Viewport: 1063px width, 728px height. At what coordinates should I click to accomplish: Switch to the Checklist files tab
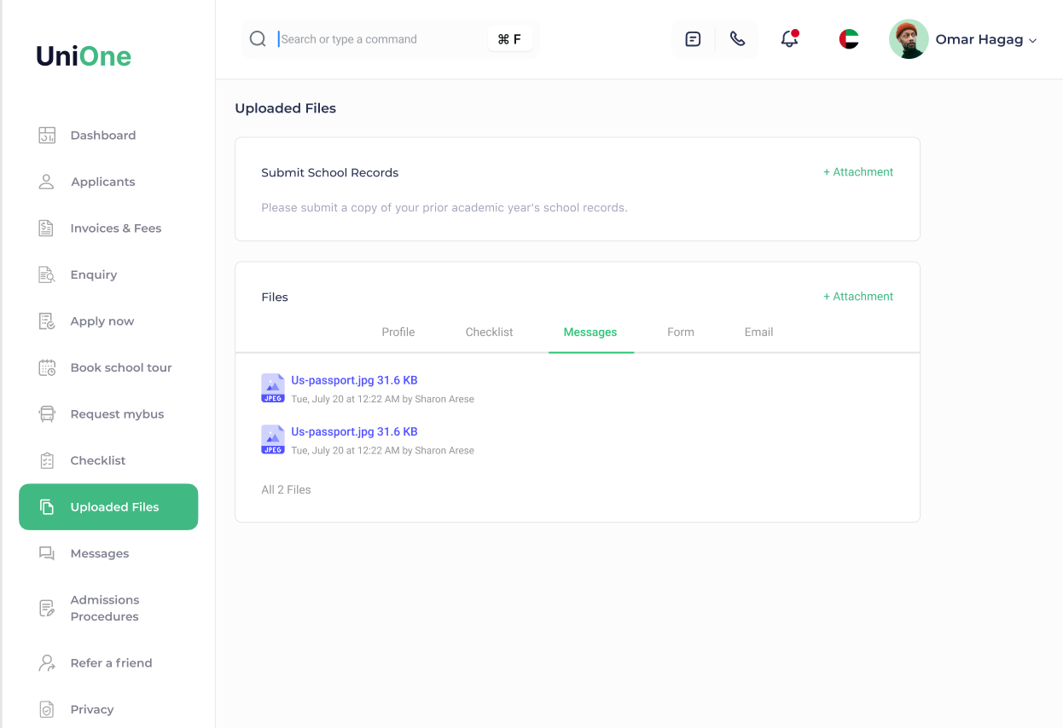[489, 332]
